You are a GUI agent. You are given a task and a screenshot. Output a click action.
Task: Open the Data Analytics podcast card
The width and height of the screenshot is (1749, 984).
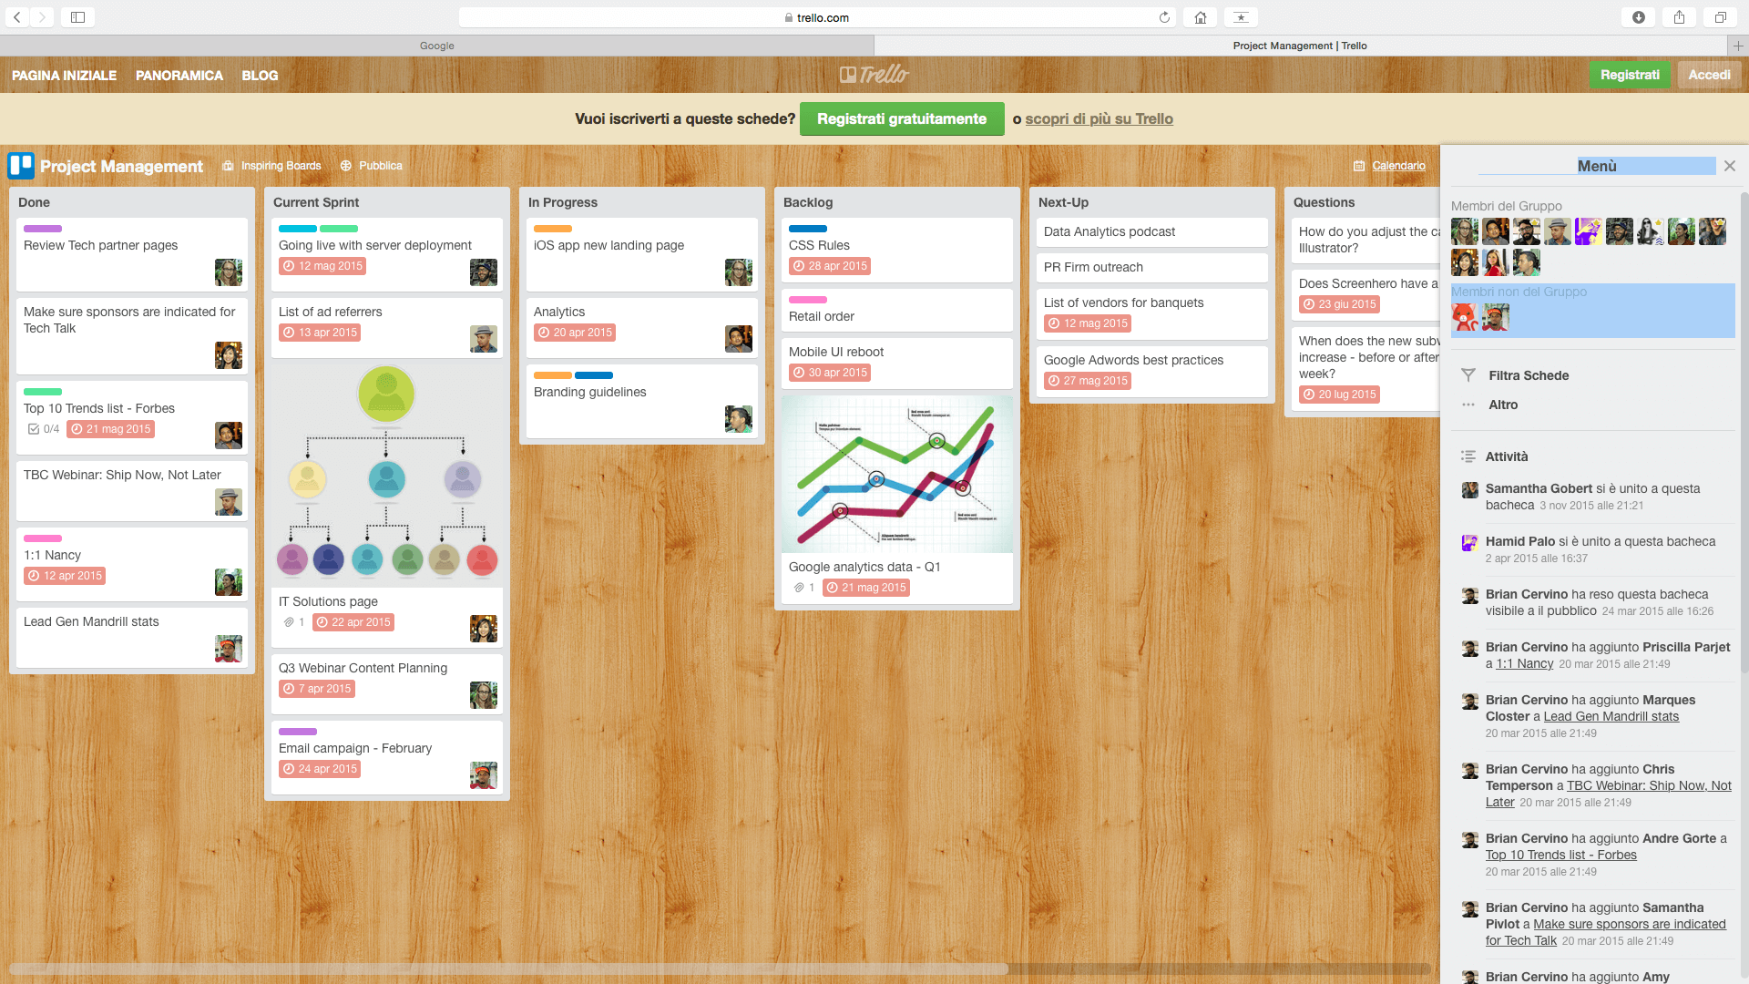(x=1152, y=232)
